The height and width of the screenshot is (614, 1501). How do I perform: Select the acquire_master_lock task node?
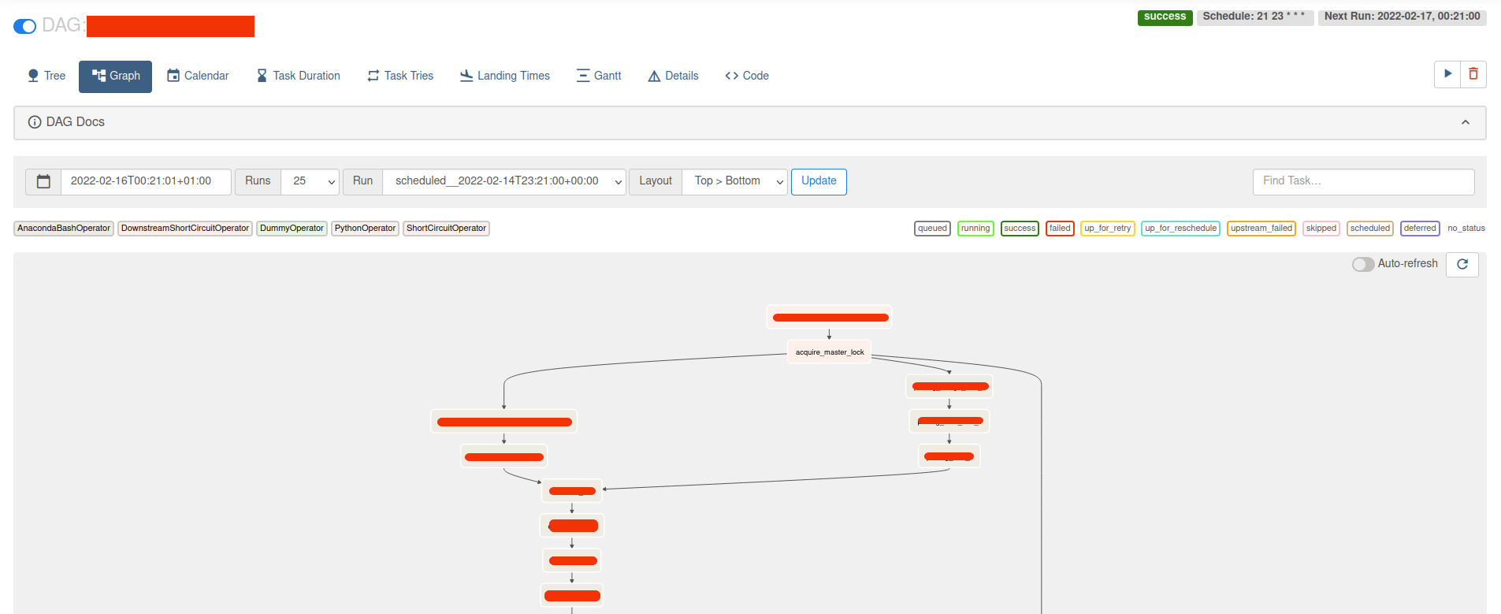[830, 352]
